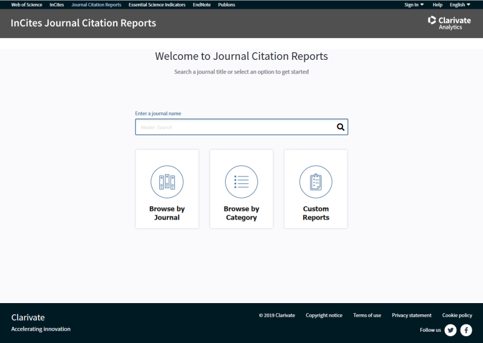Open the Help link
Viewport: 483px width, 343px height.
(437, 4)
